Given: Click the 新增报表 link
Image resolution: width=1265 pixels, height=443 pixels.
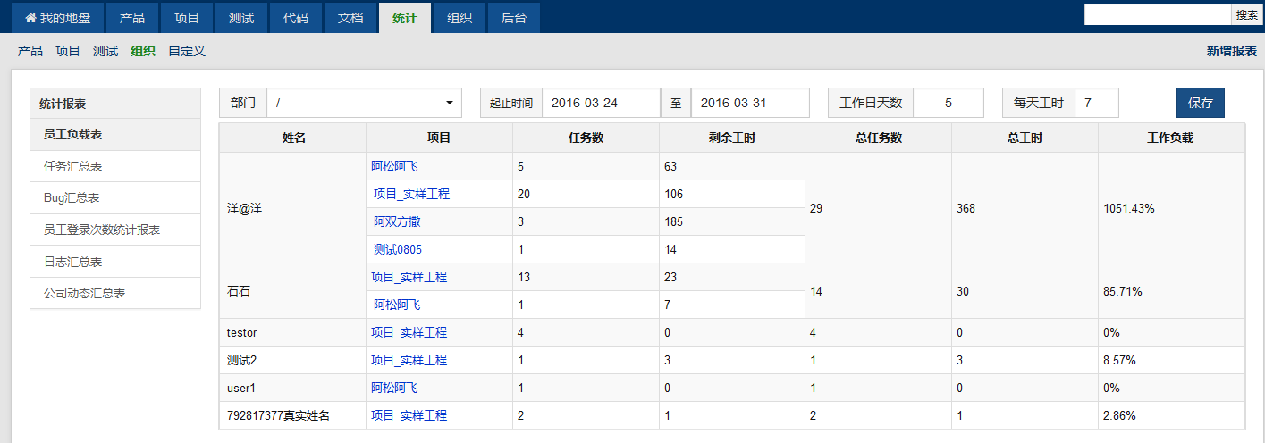Looking at the screenshot, I should click(1231, 51).
